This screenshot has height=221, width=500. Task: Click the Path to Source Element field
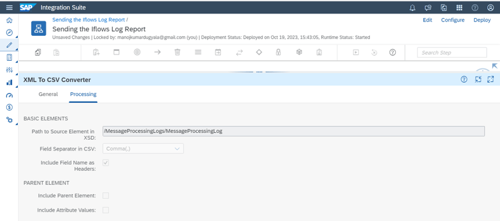(x=293, y=131)
